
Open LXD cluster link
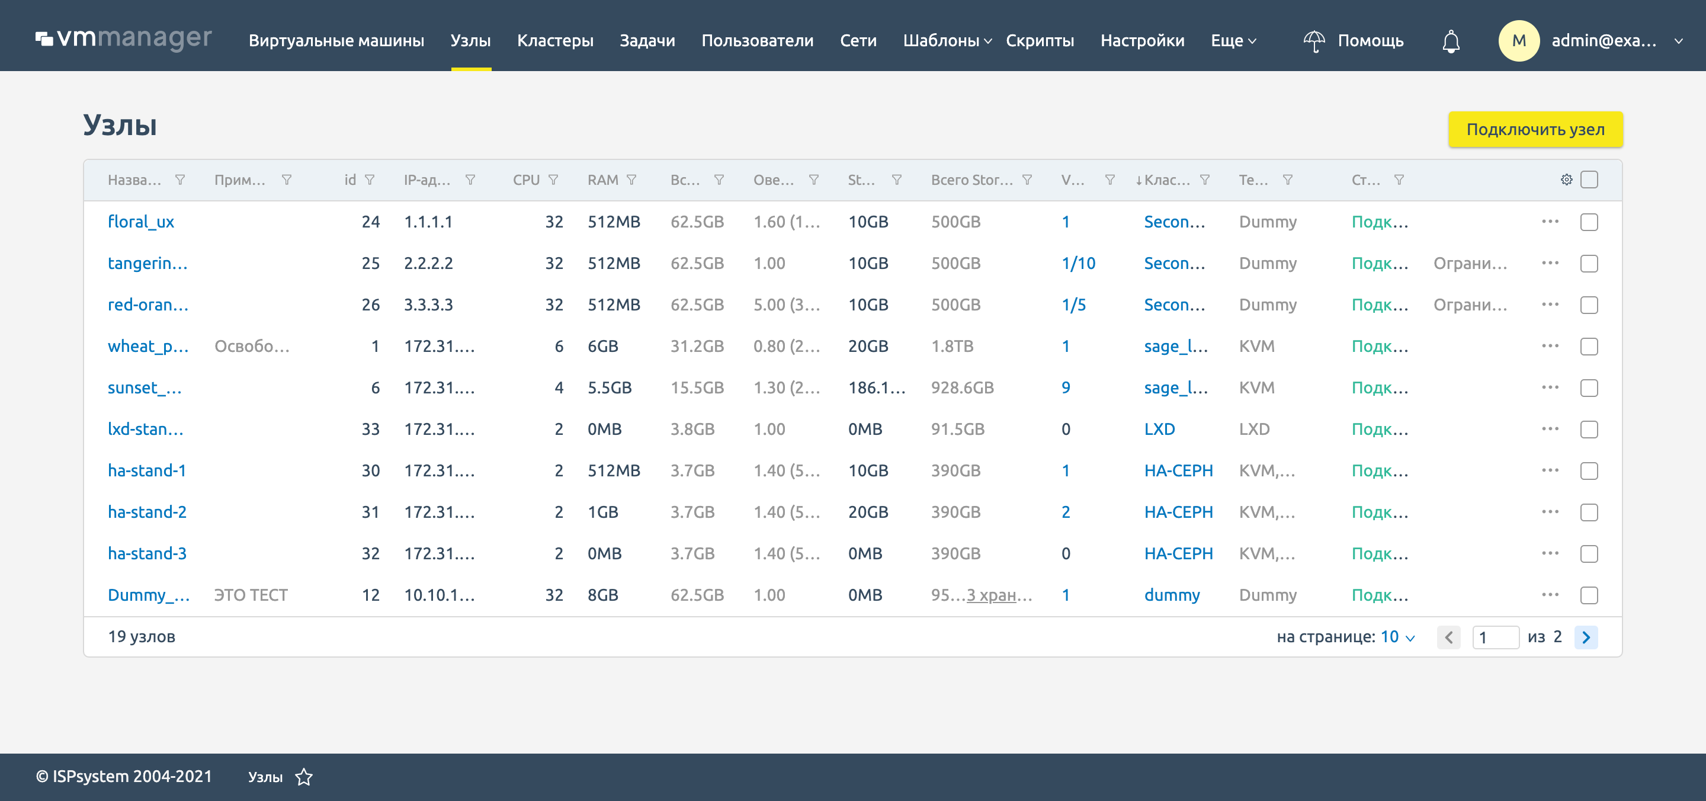point(1159,429)
